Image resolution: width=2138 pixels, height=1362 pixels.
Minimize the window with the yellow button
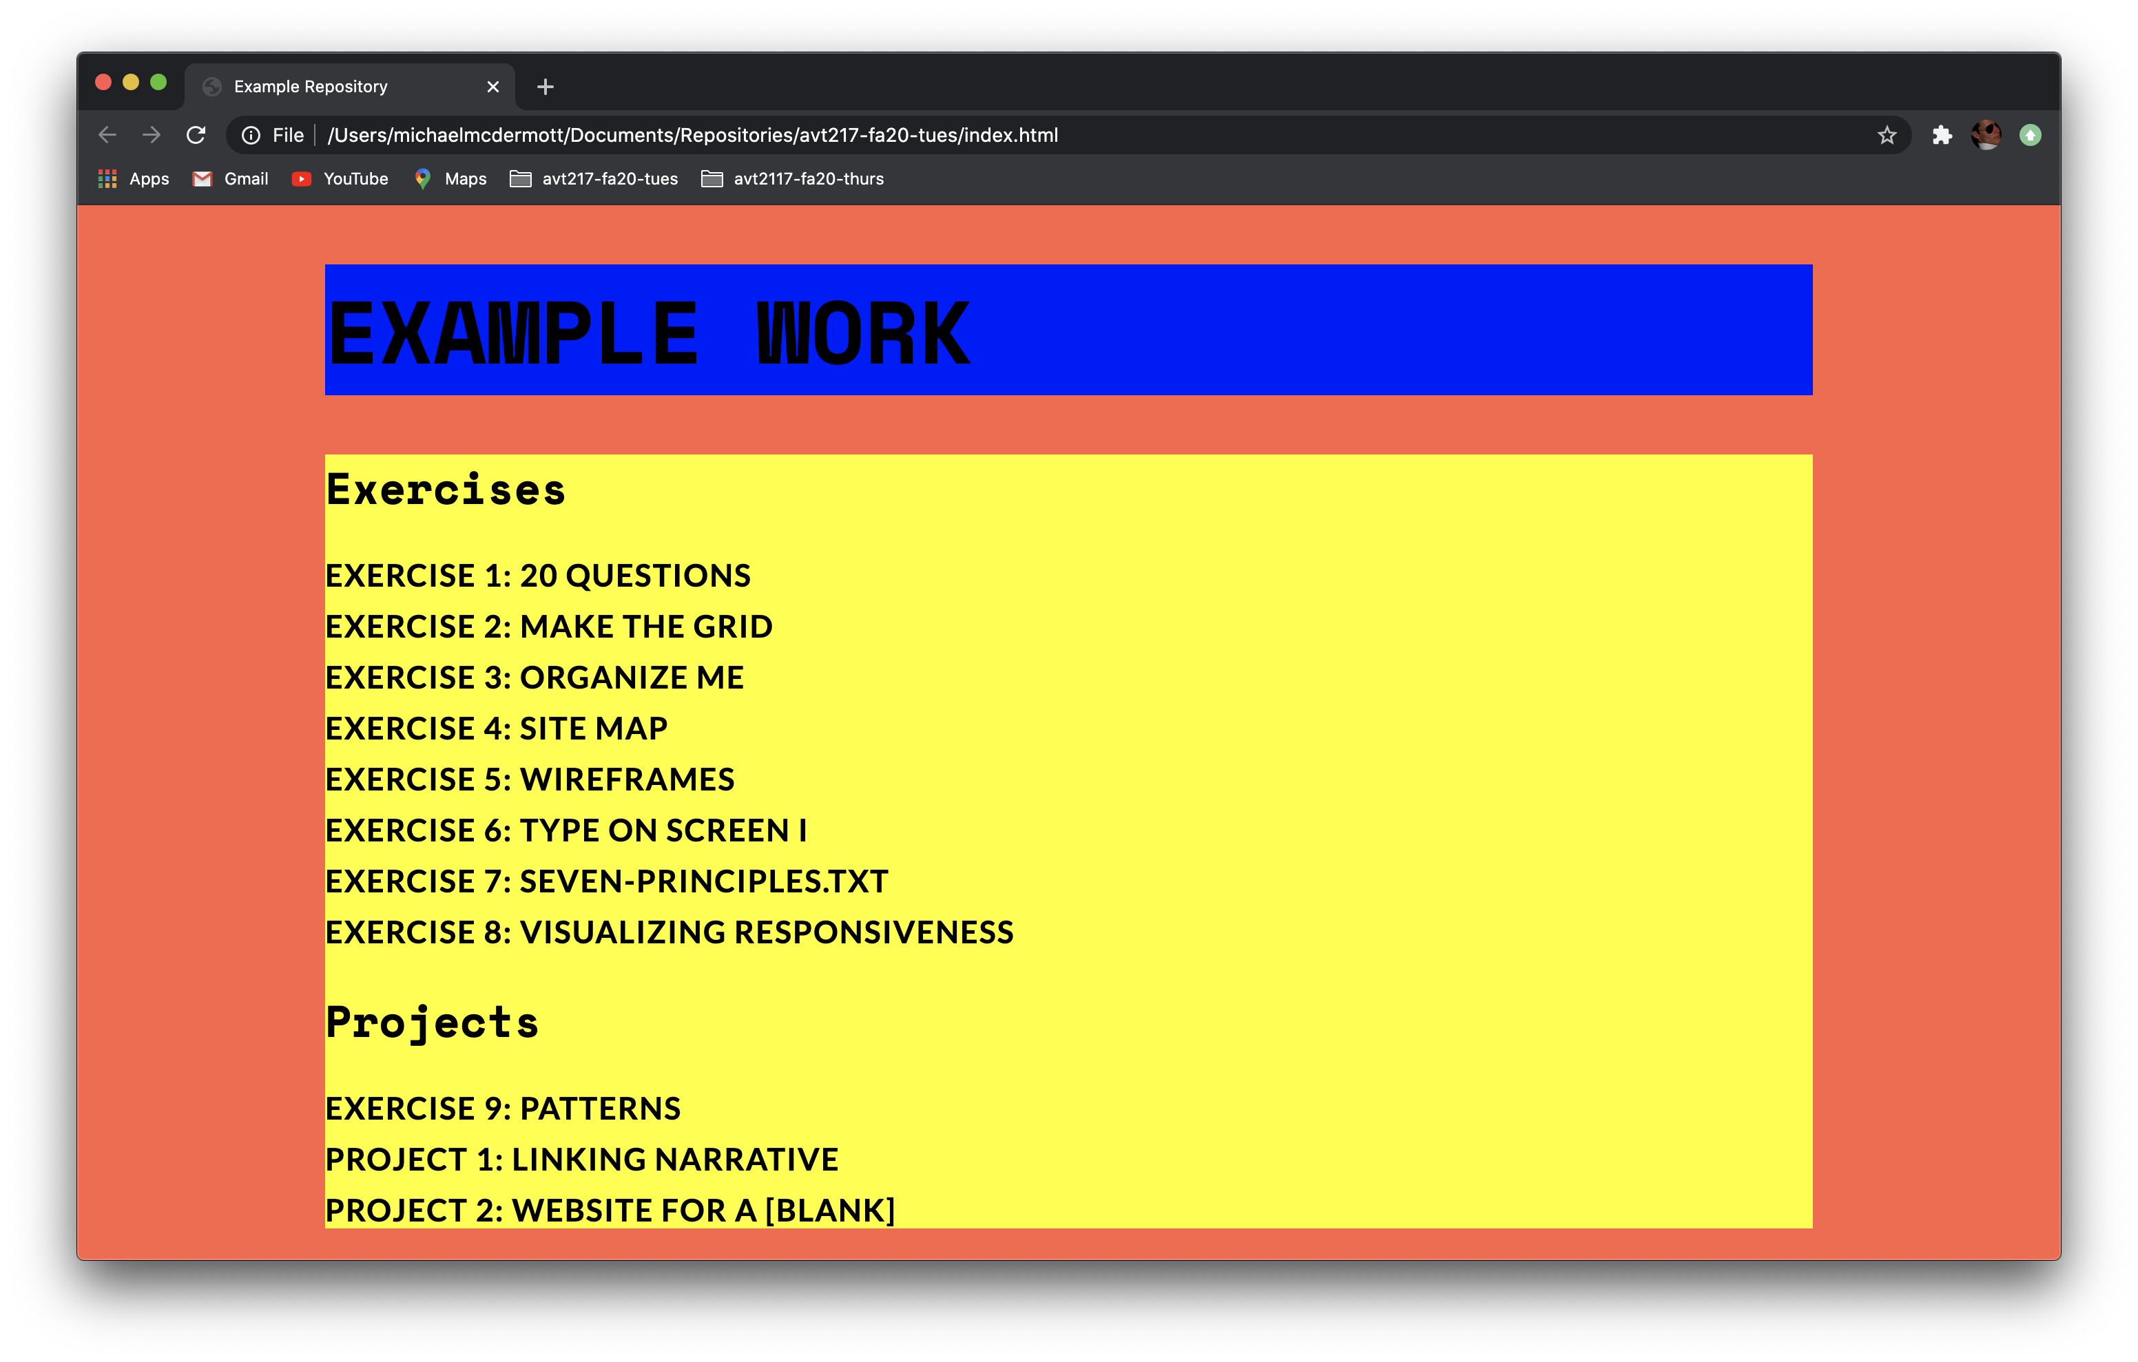tap(130, 83)
